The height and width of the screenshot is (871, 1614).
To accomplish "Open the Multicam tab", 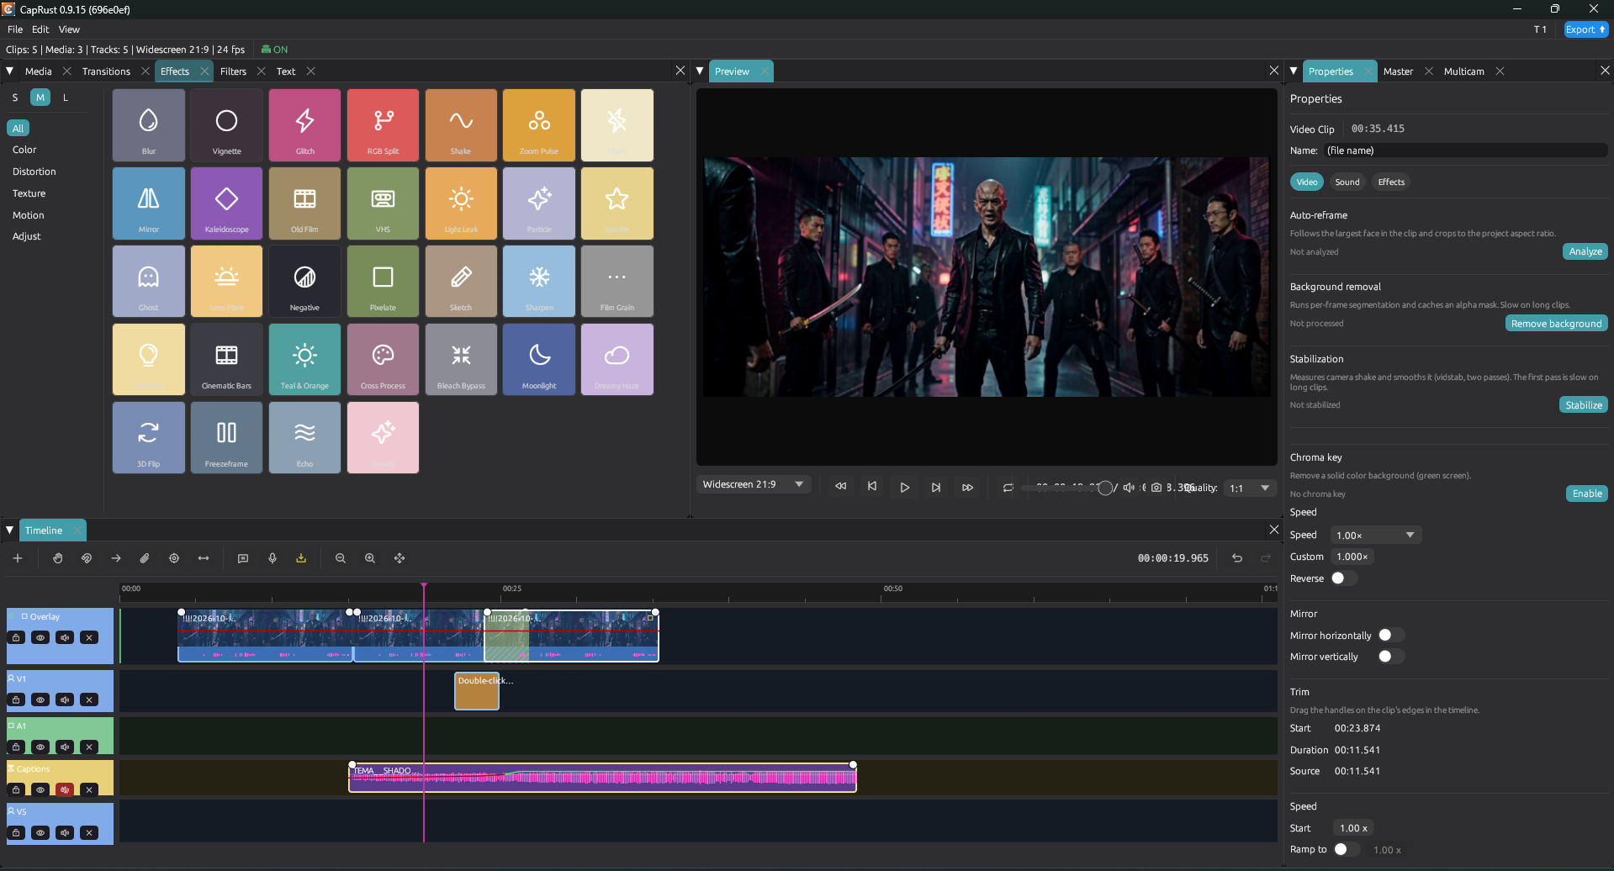I will click(1463, 71).
